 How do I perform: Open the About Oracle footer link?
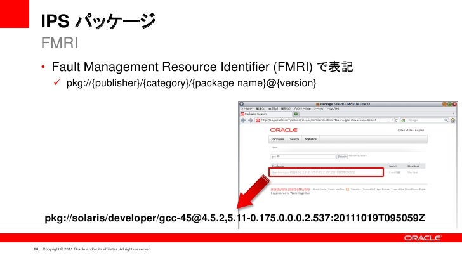pyautogui.click(x=319, y=190)
